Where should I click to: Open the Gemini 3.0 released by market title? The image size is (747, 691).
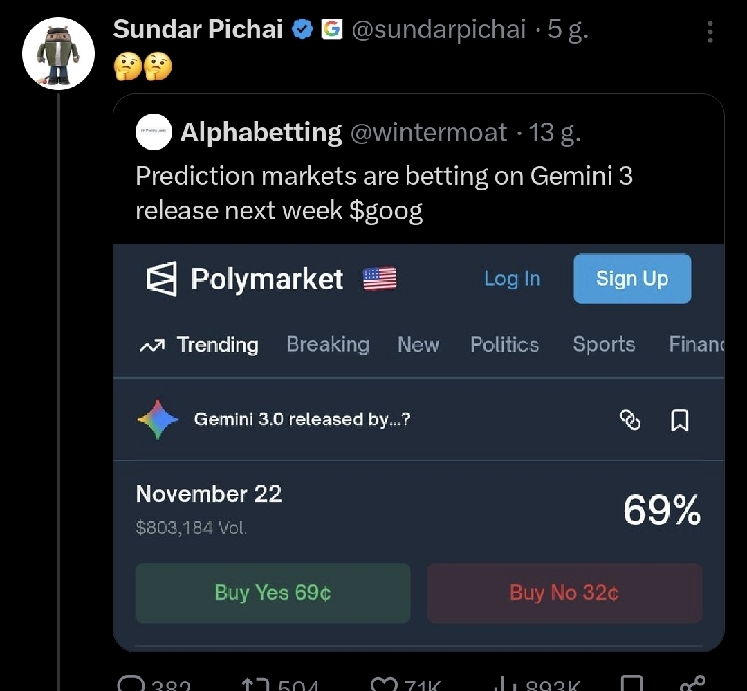pyautogui.click(x=302, y=420)
